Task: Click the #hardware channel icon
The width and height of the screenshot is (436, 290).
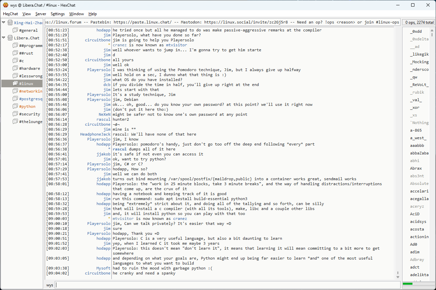Action: pos(15,68)
